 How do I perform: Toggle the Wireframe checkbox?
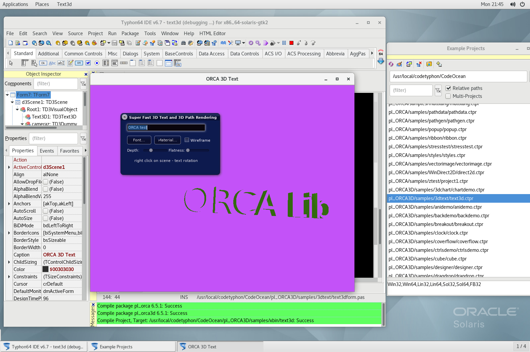click(187, 140)
